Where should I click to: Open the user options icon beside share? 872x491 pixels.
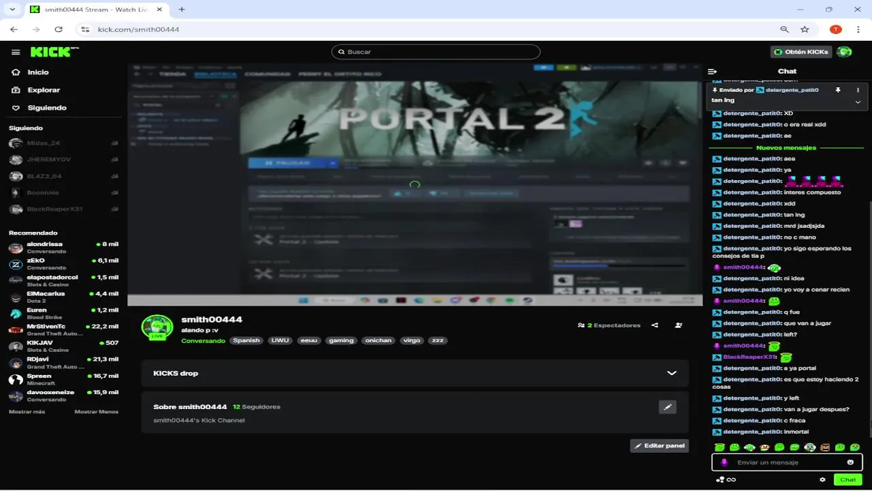679,325
